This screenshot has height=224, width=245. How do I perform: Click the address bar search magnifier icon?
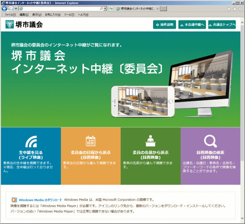[101, 9]
